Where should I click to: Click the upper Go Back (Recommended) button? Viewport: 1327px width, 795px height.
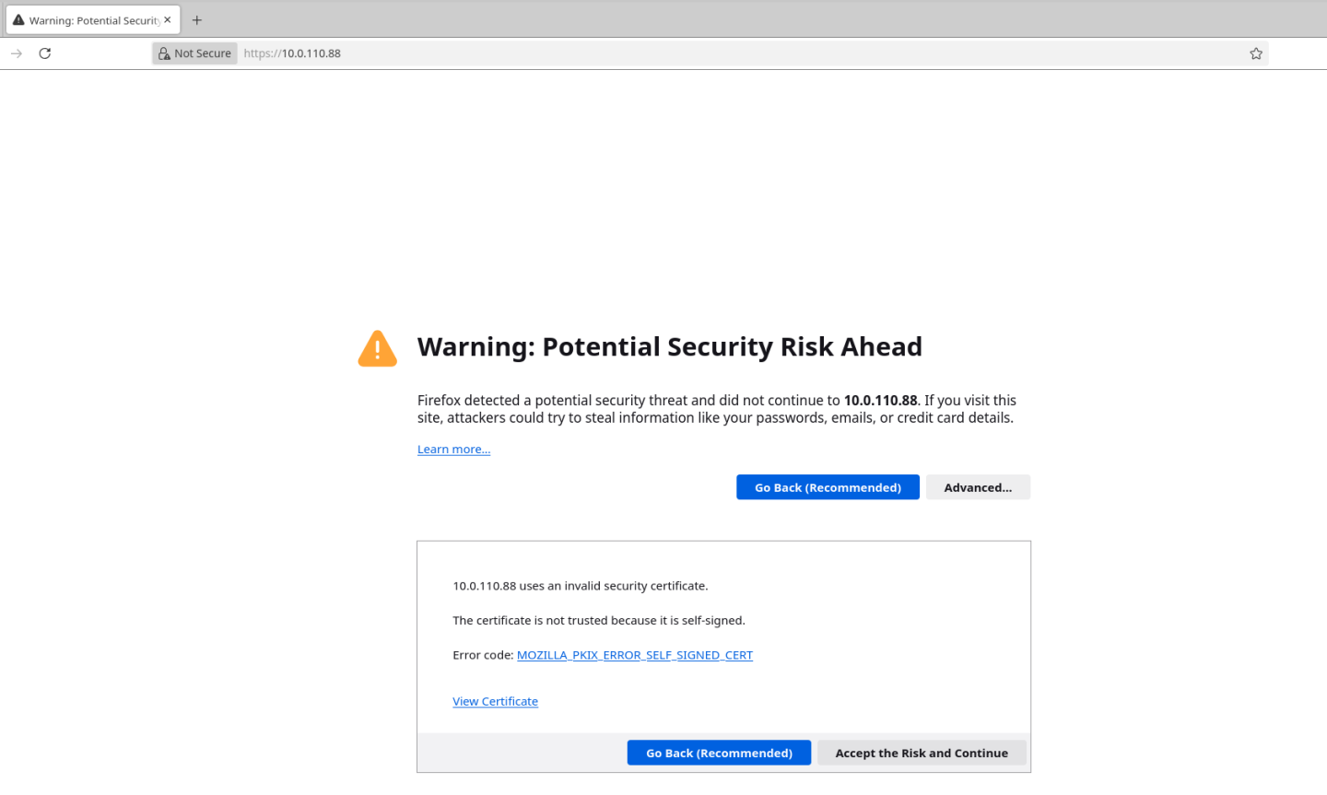[827, 486]
